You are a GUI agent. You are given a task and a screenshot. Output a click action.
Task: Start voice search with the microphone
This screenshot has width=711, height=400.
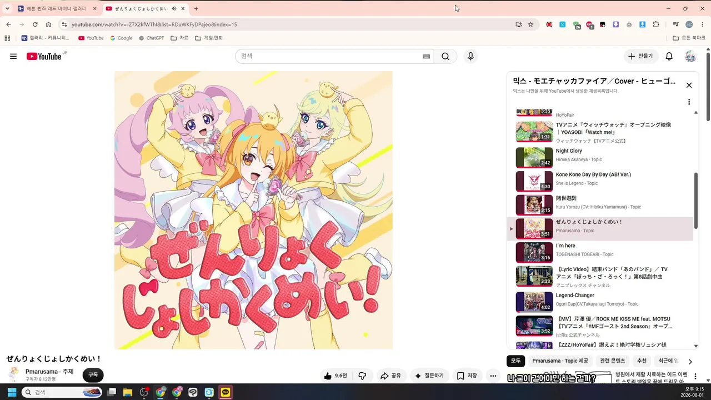(470, 56)
